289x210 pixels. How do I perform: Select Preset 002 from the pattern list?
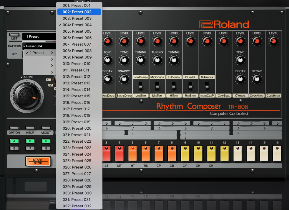(x=79, y=12)
